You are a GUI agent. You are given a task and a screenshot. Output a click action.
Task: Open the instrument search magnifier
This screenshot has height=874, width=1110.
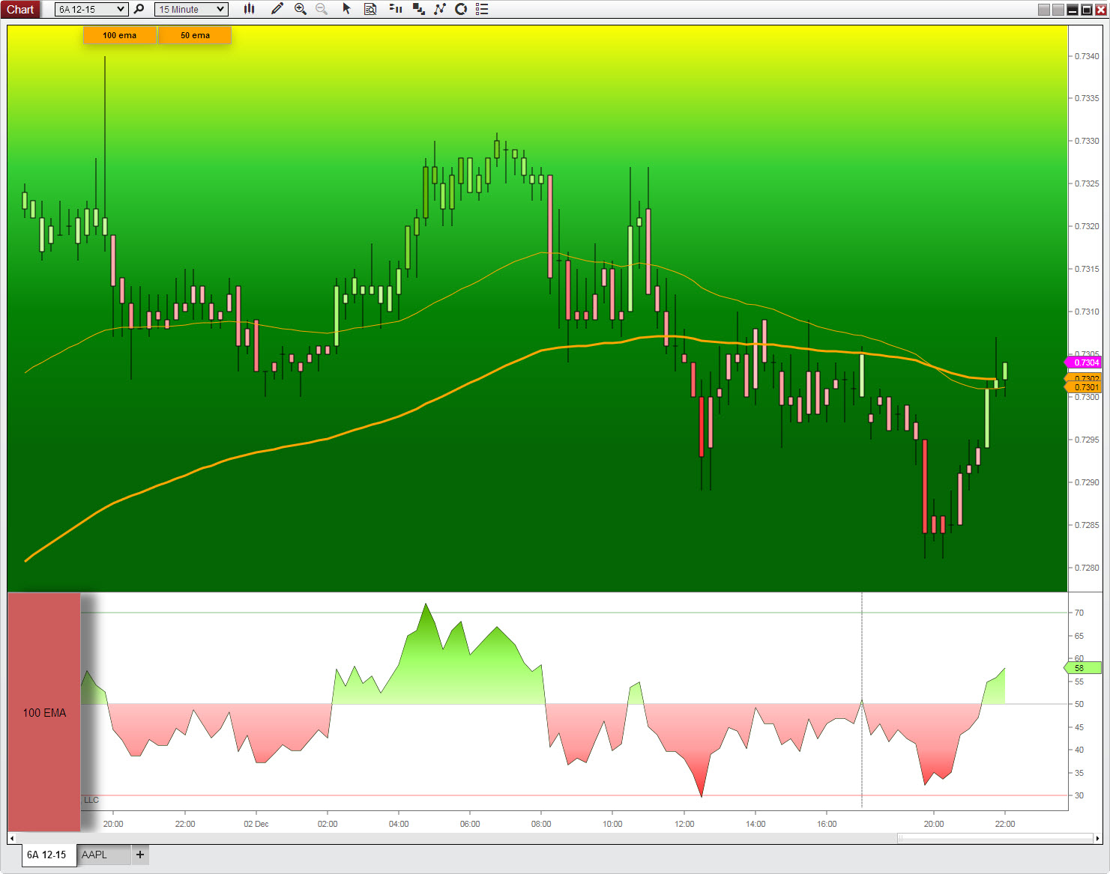[139, 9]
